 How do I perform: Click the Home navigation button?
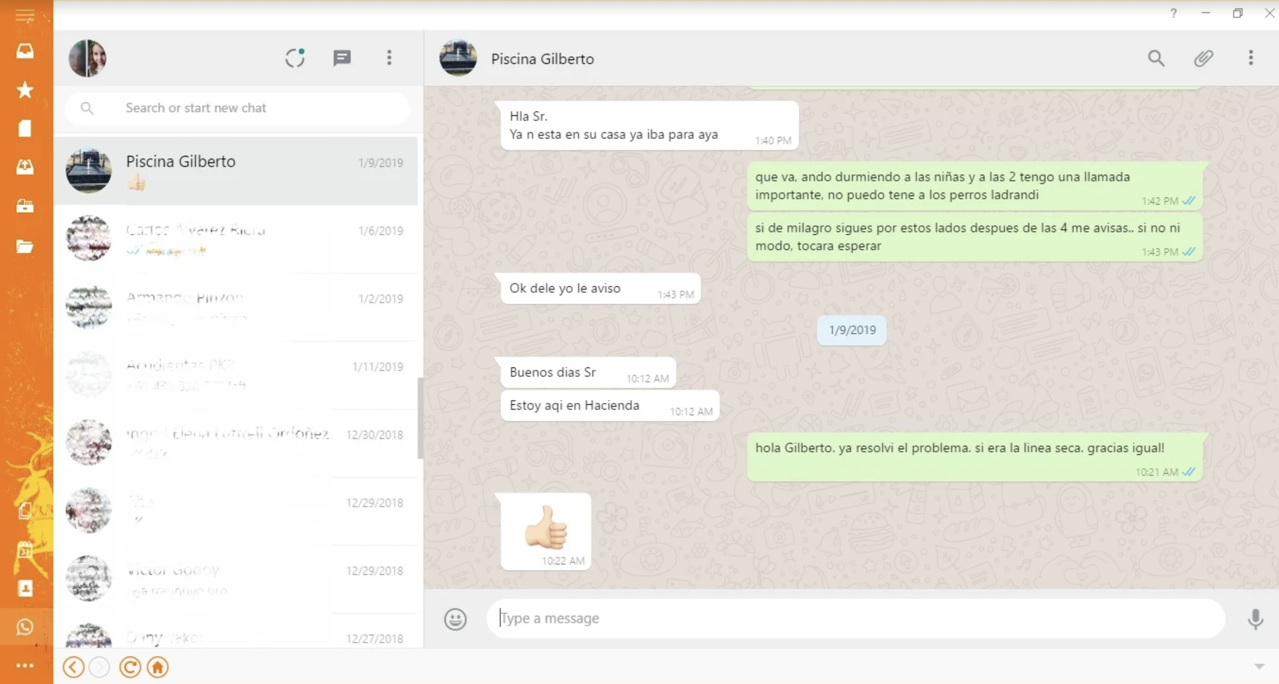[158, 667]
